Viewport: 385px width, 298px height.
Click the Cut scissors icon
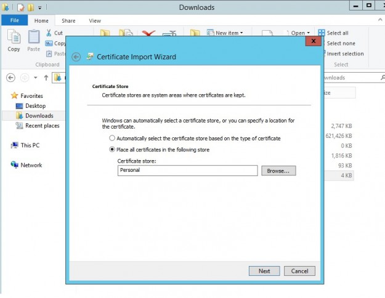tap(49, 33)
